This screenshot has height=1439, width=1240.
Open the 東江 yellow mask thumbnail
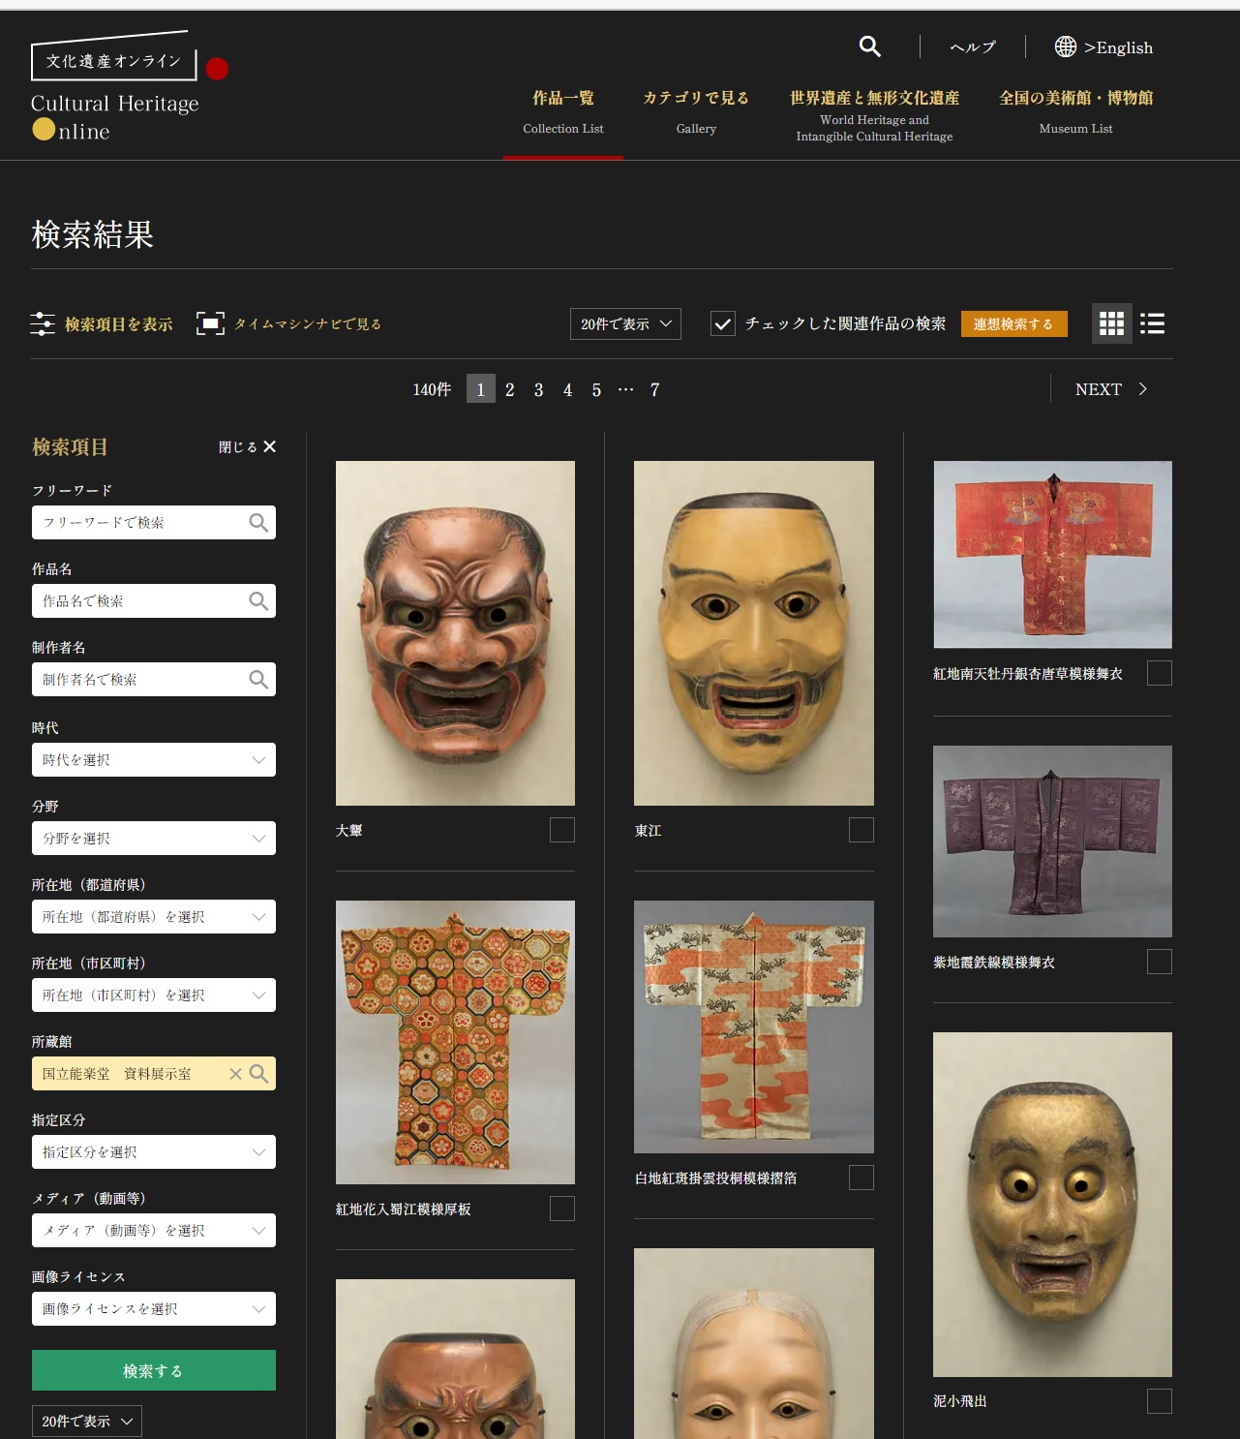click(754, 633)
